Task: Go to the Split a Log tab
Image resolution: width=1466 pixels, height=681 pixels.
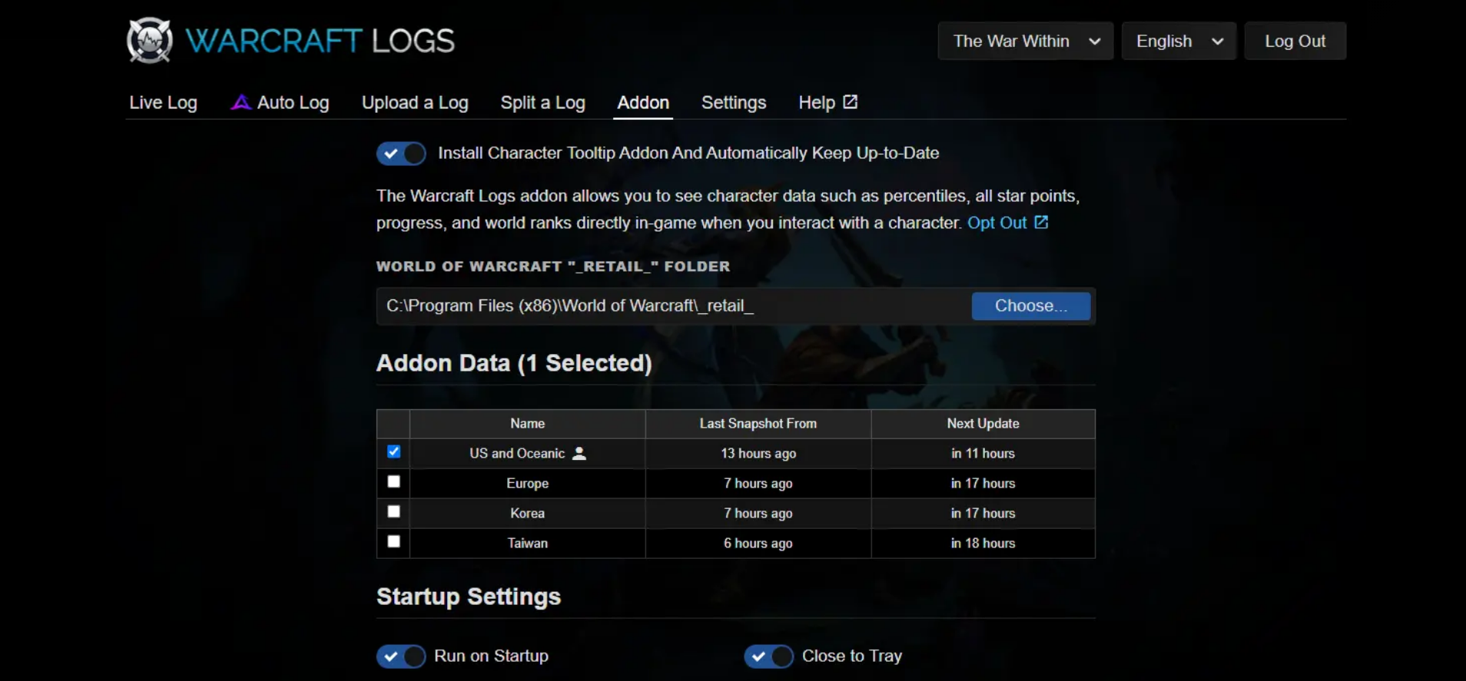Action: [542, 103]
